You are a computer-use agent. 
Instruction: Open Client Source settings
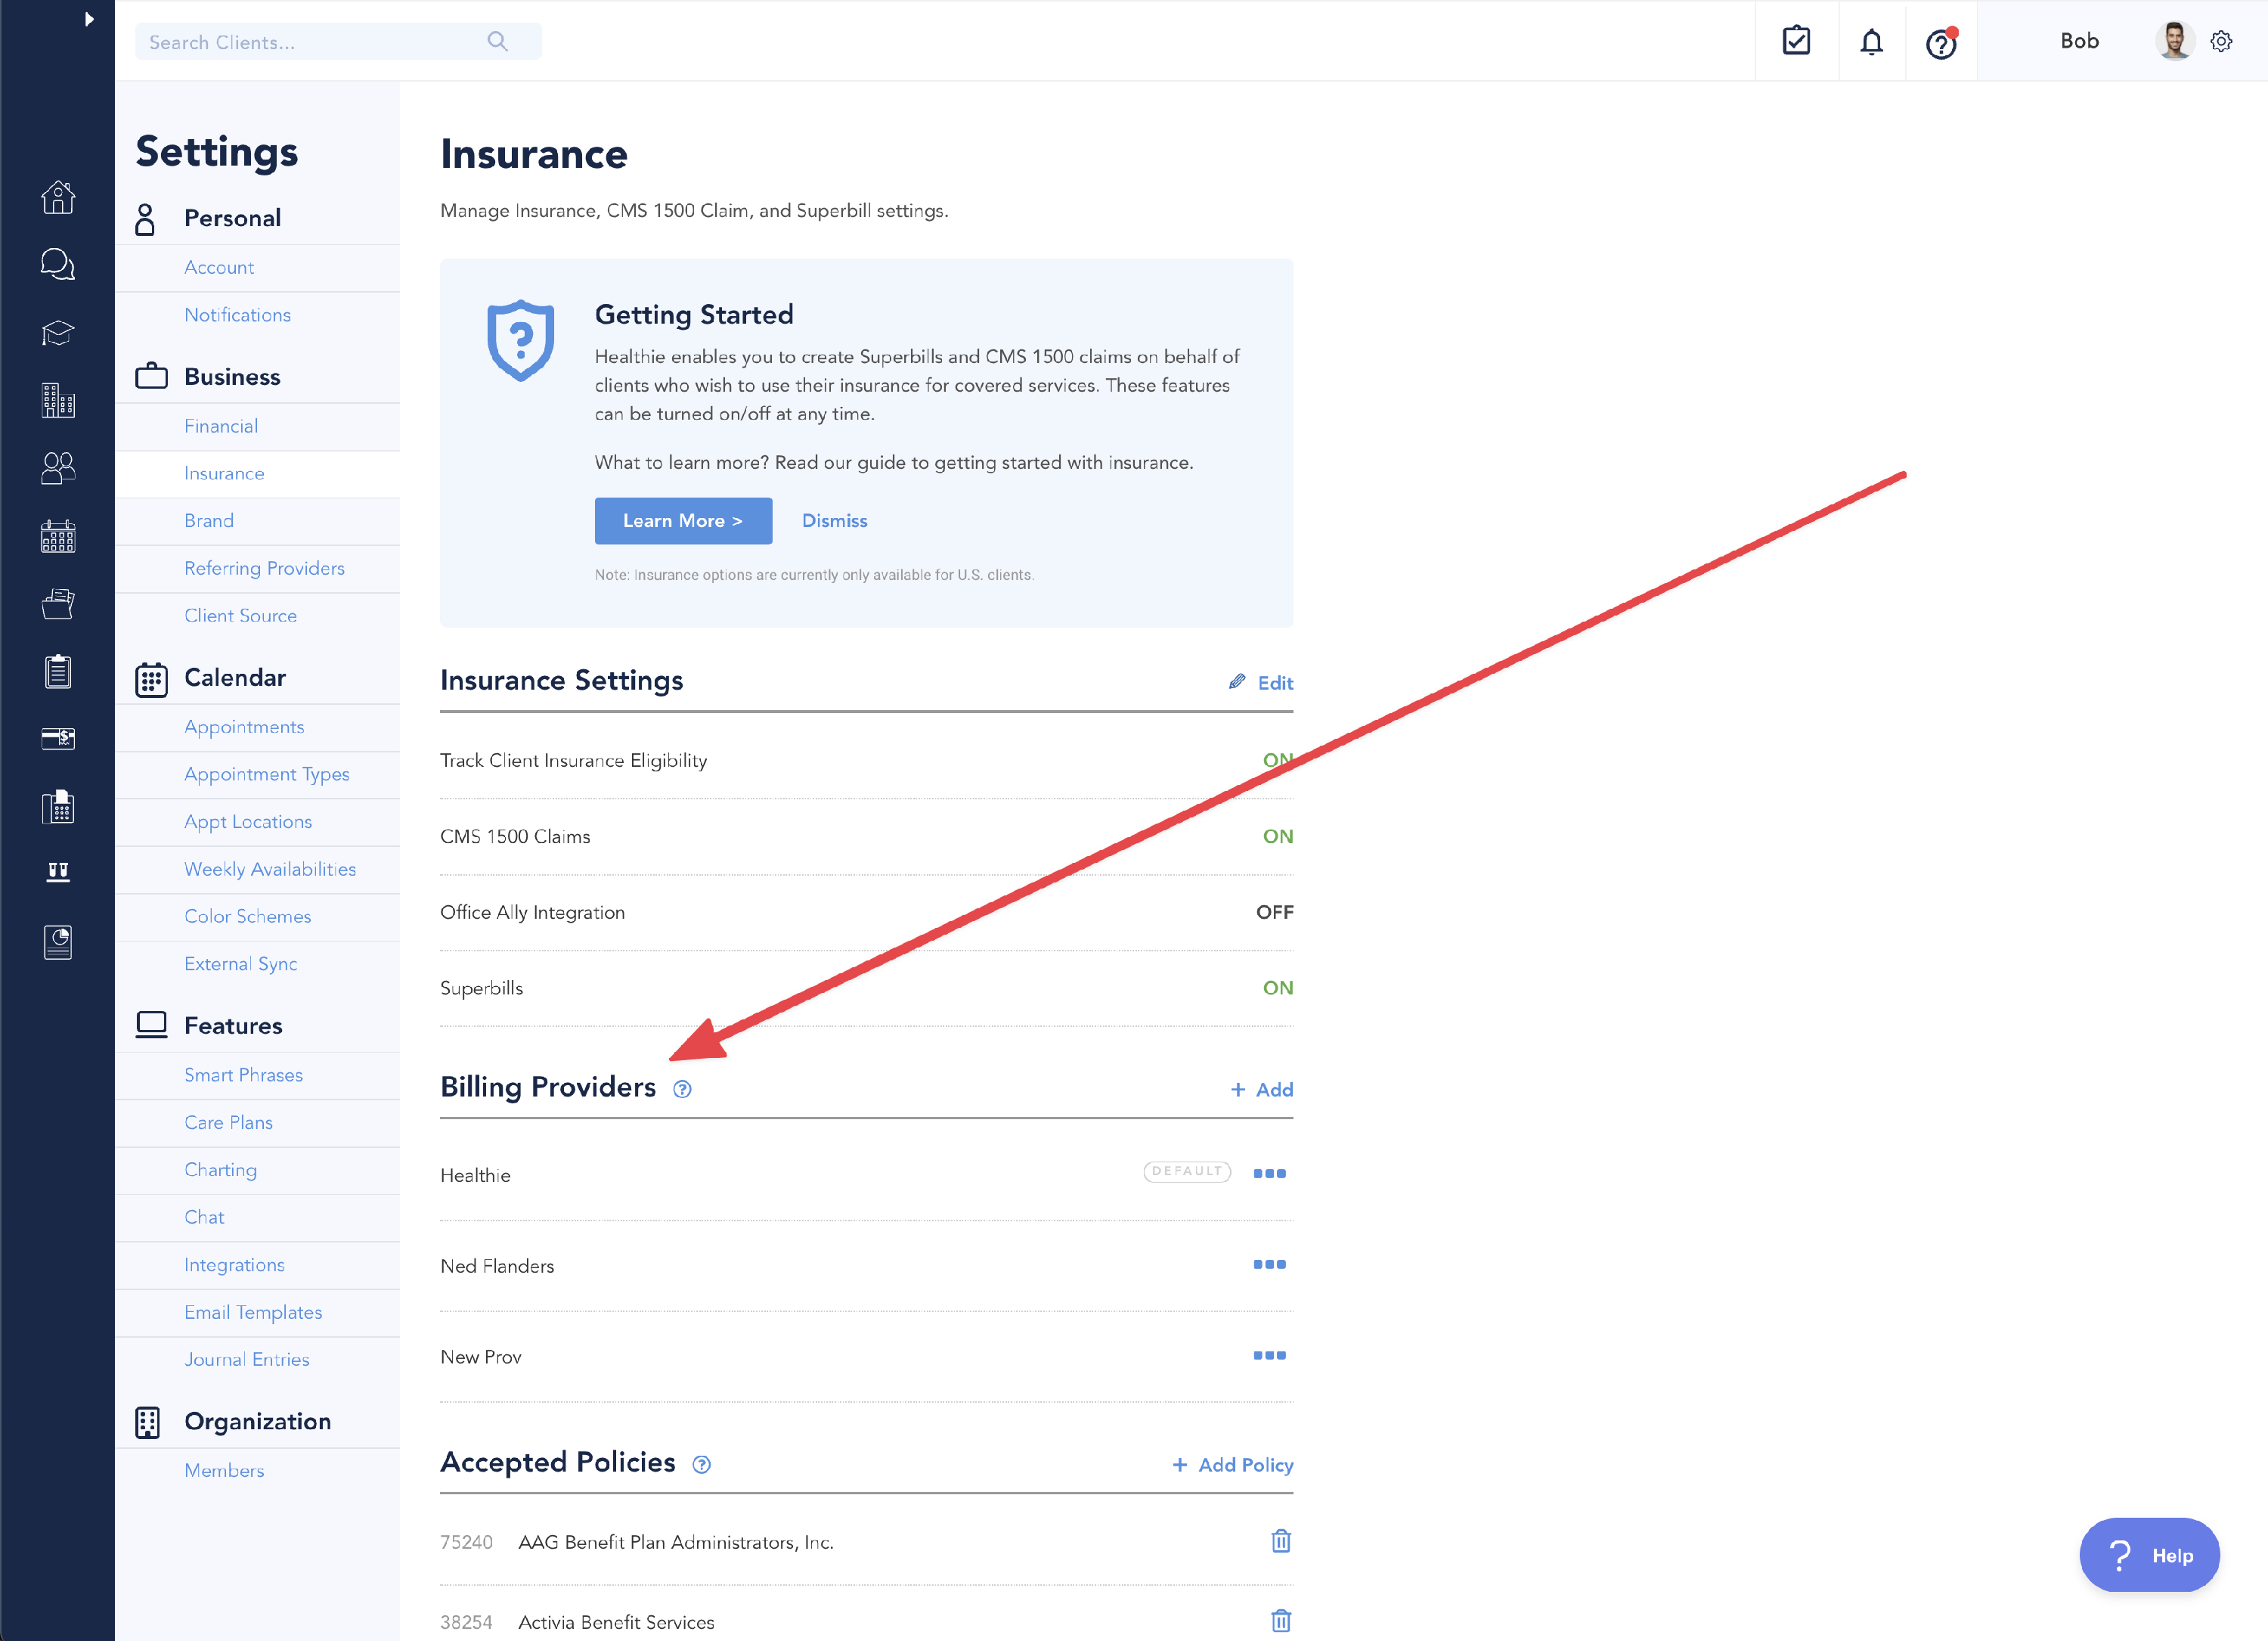pos(240,616)
